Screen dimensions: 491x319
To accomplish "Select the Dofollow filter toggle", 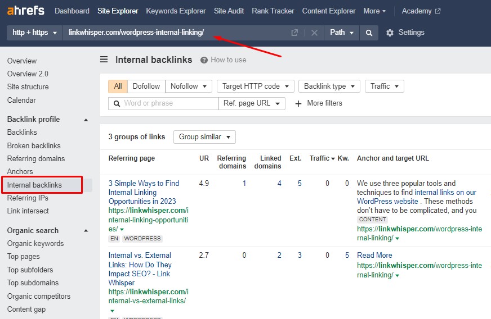I will pyautogui.click(x=146, y=86).
